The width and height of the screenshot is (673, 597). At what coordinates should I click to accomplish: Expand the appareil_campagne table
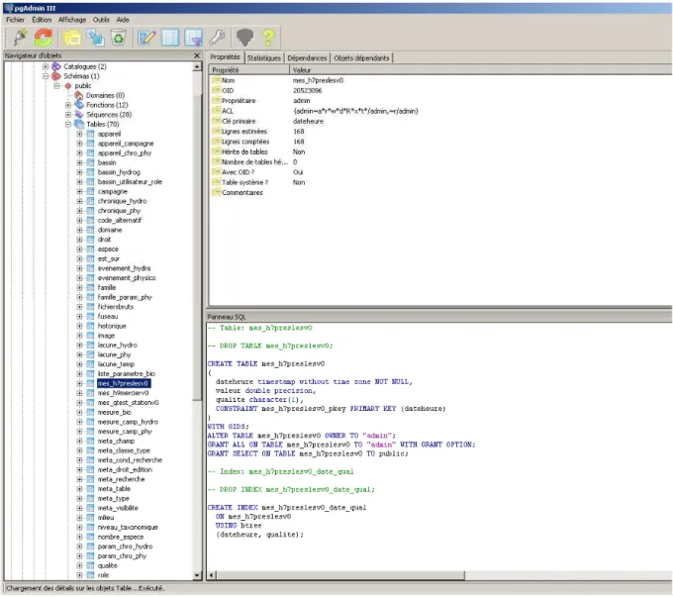tap(79, 144)
